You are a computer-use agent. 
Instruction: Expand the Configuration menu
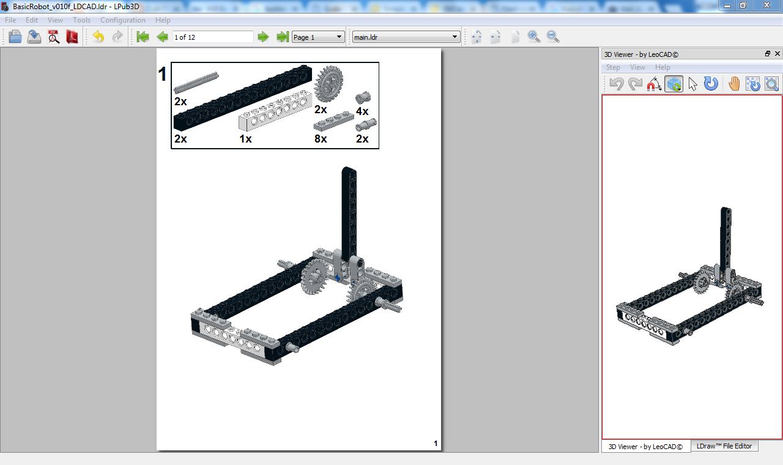tap(122, 20)
